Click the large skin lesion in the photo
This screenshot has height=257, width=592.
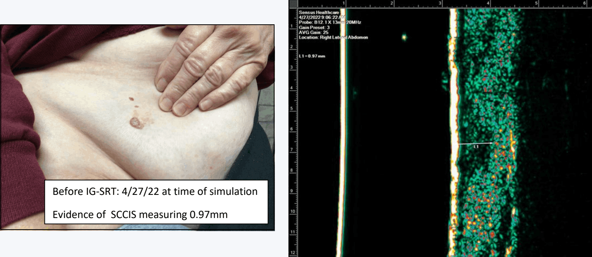point(136,123)
